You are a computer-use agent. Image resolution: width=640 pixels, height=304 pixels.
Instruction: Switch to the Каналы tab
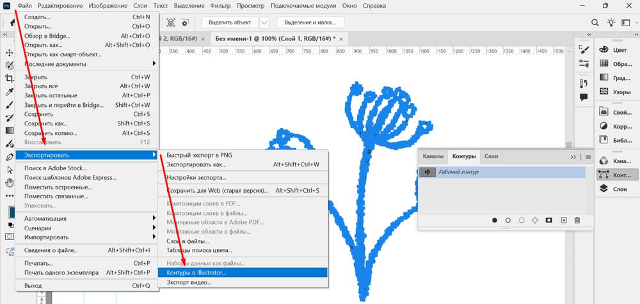(x=433, y=156)
